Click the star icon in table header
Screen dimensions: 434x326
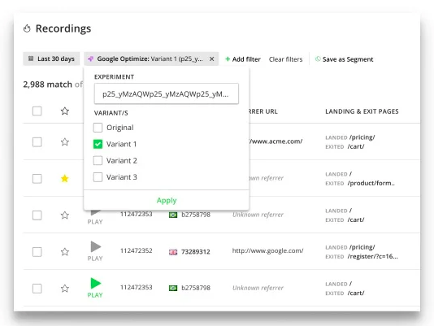65,111
